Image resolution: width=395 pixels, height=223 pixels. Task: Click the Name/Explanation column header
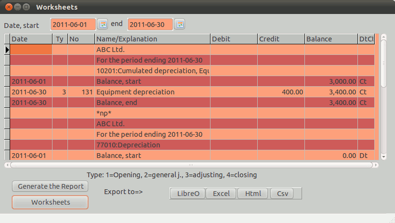click(152, 39)
